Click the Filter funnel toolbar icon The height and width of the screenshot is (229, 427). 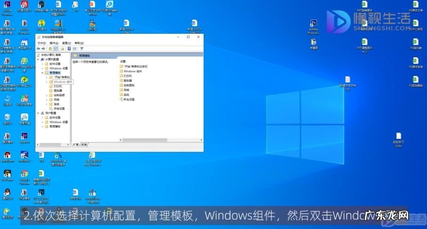click(x=81, y=49)
